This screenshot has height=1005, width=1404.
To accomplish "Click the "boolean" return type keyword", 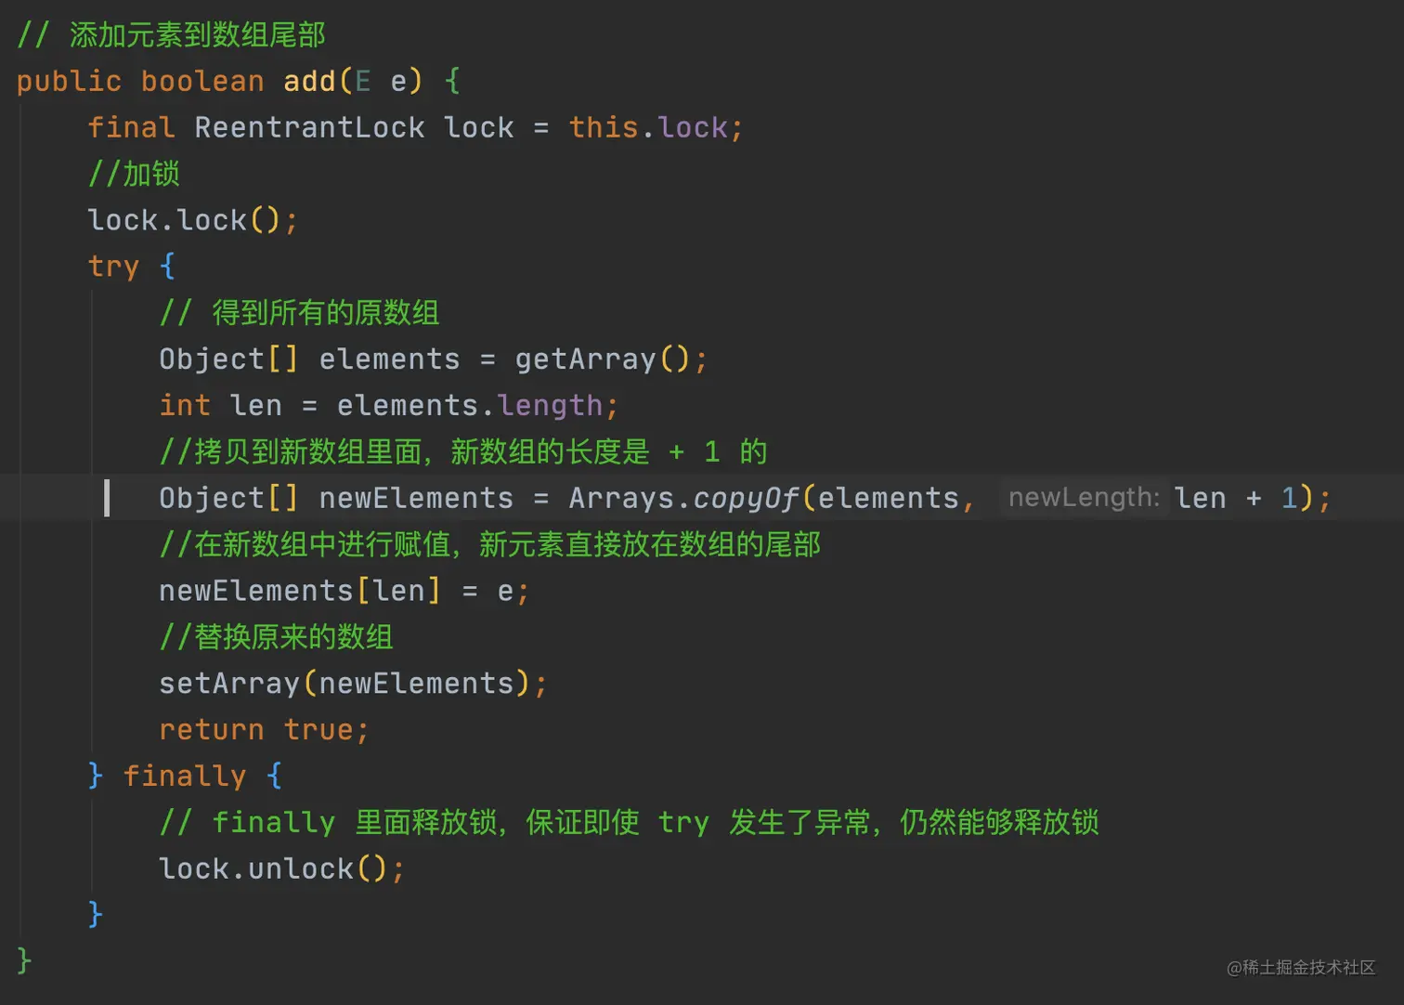I will point(202,81).
